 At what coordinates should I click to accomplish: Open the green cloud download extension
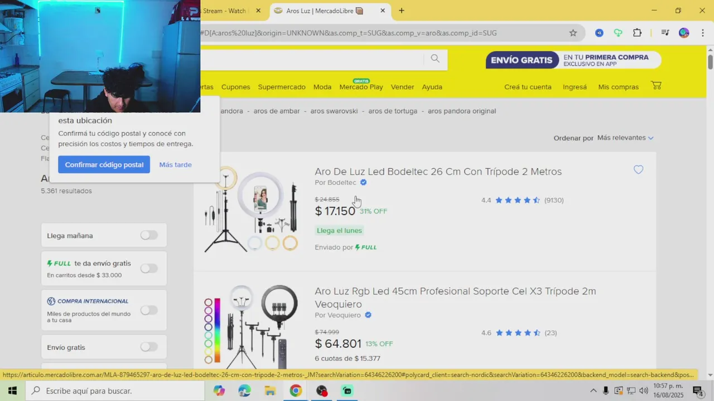618,33
